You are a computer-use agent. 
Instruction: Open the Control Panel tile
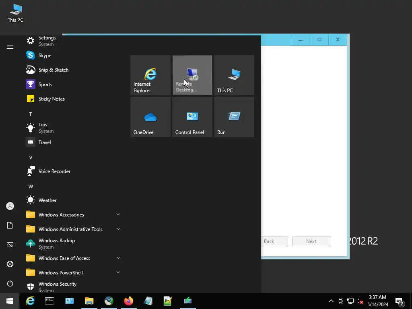[192, 117]
